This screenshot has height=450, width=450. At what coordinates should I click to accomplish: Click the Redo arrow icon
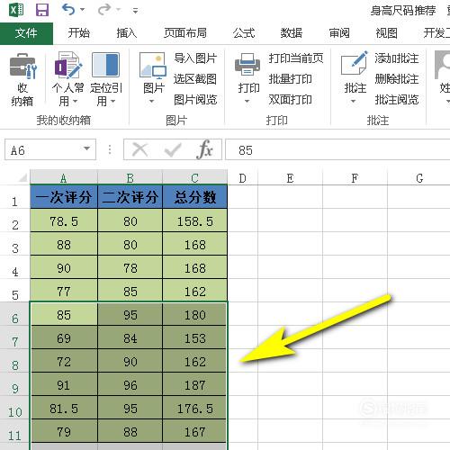point(104,10)
